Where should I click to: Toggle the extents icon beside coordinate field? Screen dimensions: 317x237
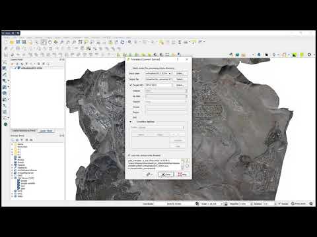coord(197,203)
